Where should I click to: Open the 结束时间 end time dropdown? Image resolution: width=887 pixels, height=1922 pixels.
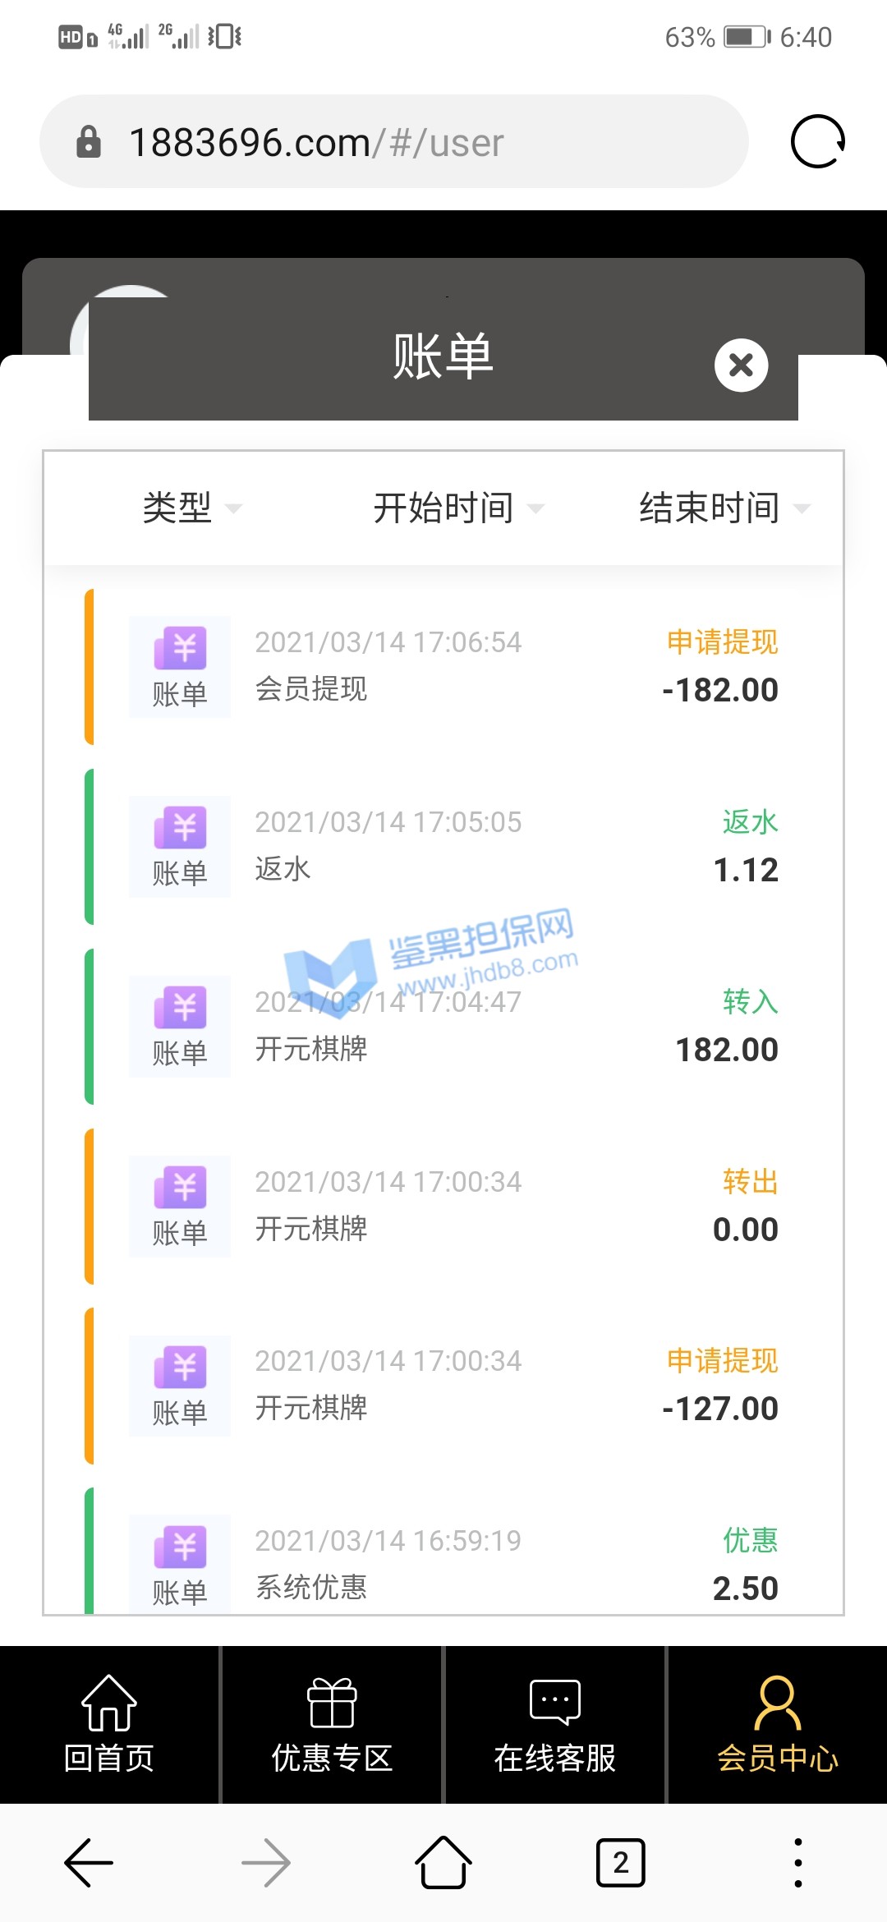click(723, 508)
